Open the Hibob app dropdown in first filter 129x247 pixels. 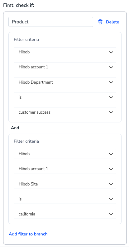coord(65,52)
